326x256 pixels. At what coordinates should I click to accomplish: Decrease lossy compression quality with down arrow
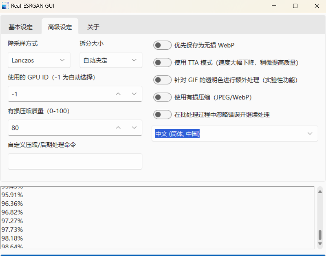(134, 127)
